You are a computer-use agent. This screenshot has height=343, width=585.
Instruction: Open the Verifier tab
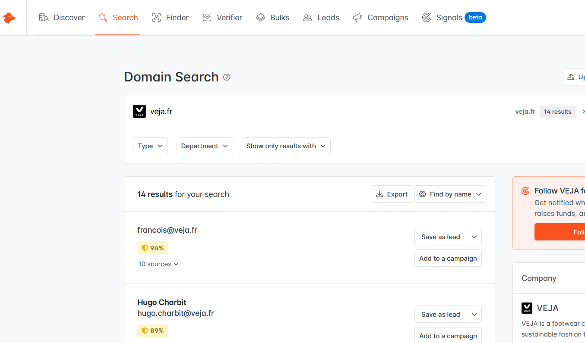[222, 18]
